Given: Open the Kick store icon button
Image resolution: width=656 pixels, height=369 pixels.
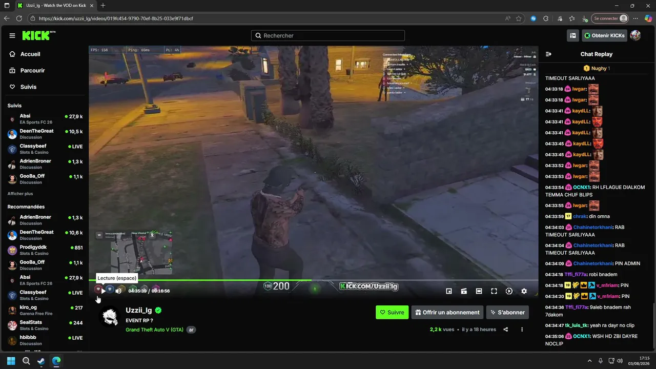Looking at the screenshot, I should (x=573, y=35).
